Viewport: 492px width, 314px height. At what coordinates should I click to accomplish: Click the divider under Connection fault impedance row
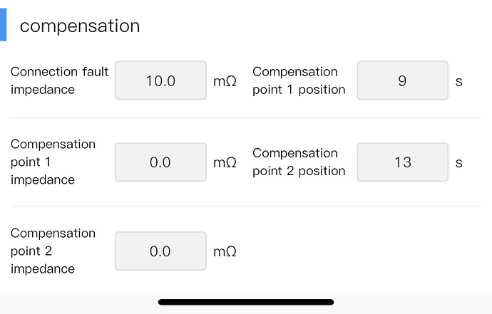tap(246, 117)
